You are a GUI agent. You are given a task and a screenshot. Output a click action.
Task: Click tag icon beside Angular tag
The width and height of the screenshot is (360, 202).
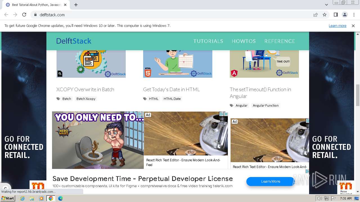point(231,105)
